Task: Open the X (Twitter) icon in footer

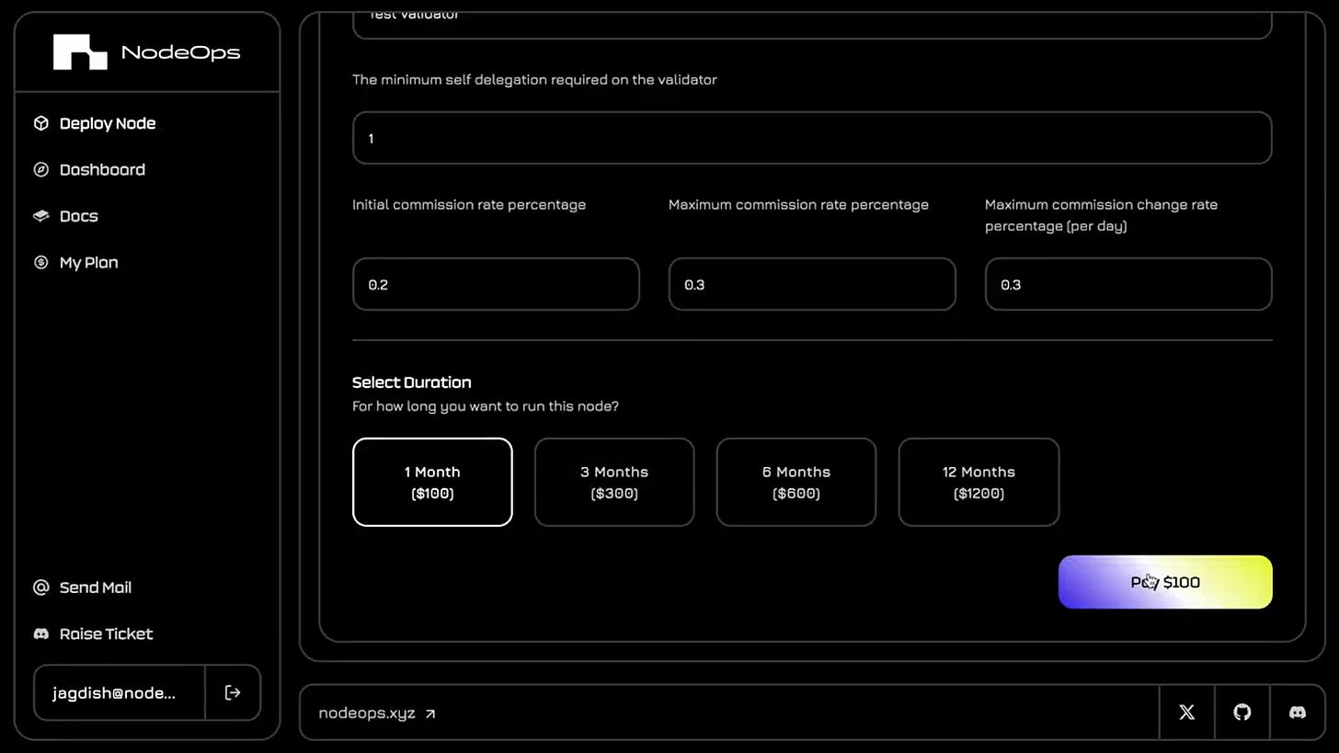Action: [1186, 713]
